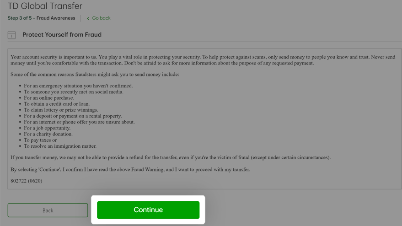Click the refund disclaimer sentence about fraud victims
The image size is (402, 226).
click(x=171, y=157)
